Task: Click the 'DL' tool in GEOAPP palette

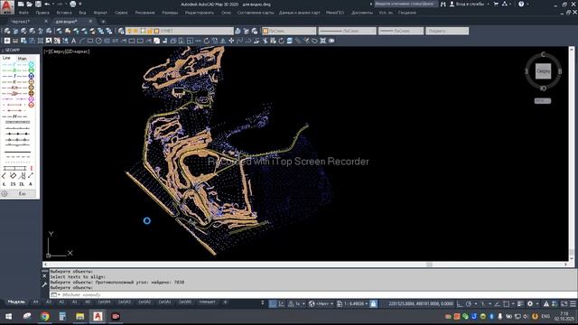Action: click(x=22, y=184)
